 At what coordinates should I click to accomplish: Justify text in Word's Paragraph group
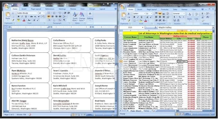(60, 17)
